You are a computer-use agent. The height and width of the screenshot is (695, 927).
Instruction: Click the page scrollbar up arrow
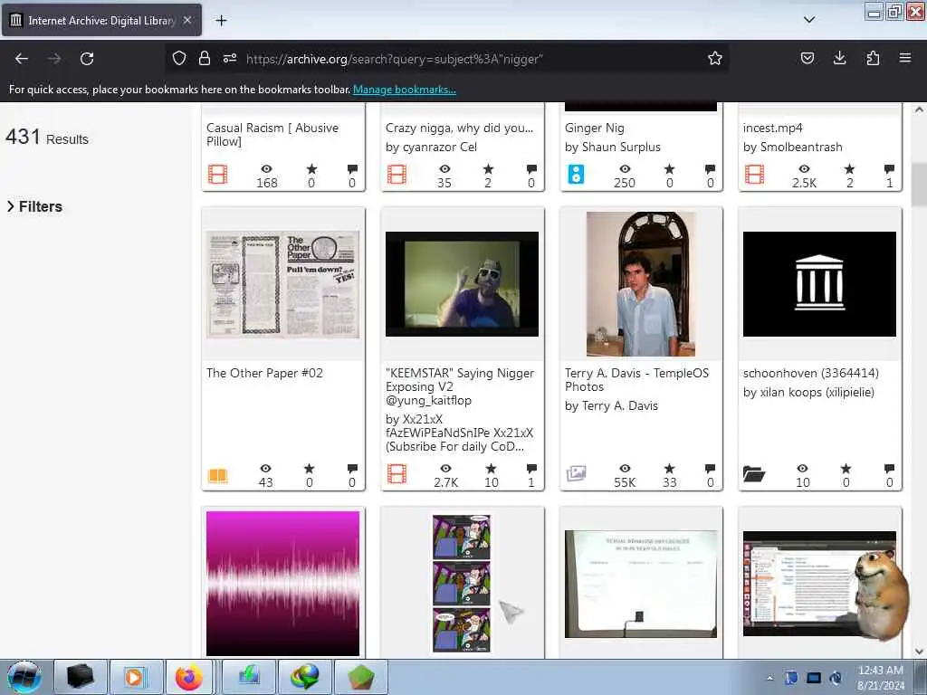919,109
